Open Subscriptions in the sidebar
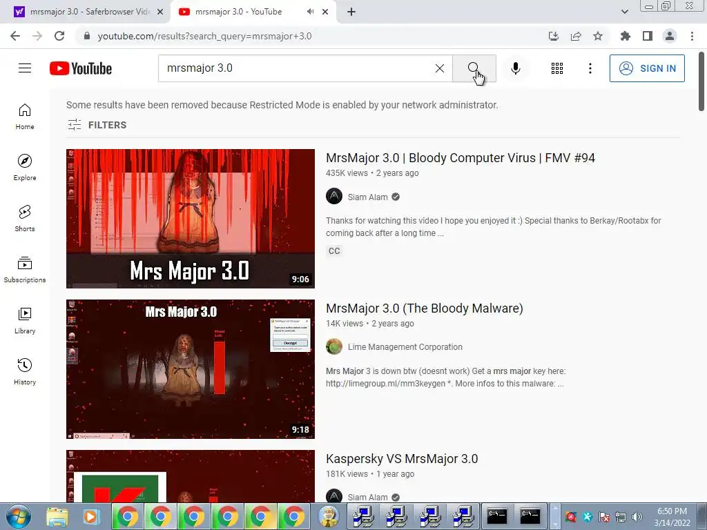707x530 pixels. point(25,270)
